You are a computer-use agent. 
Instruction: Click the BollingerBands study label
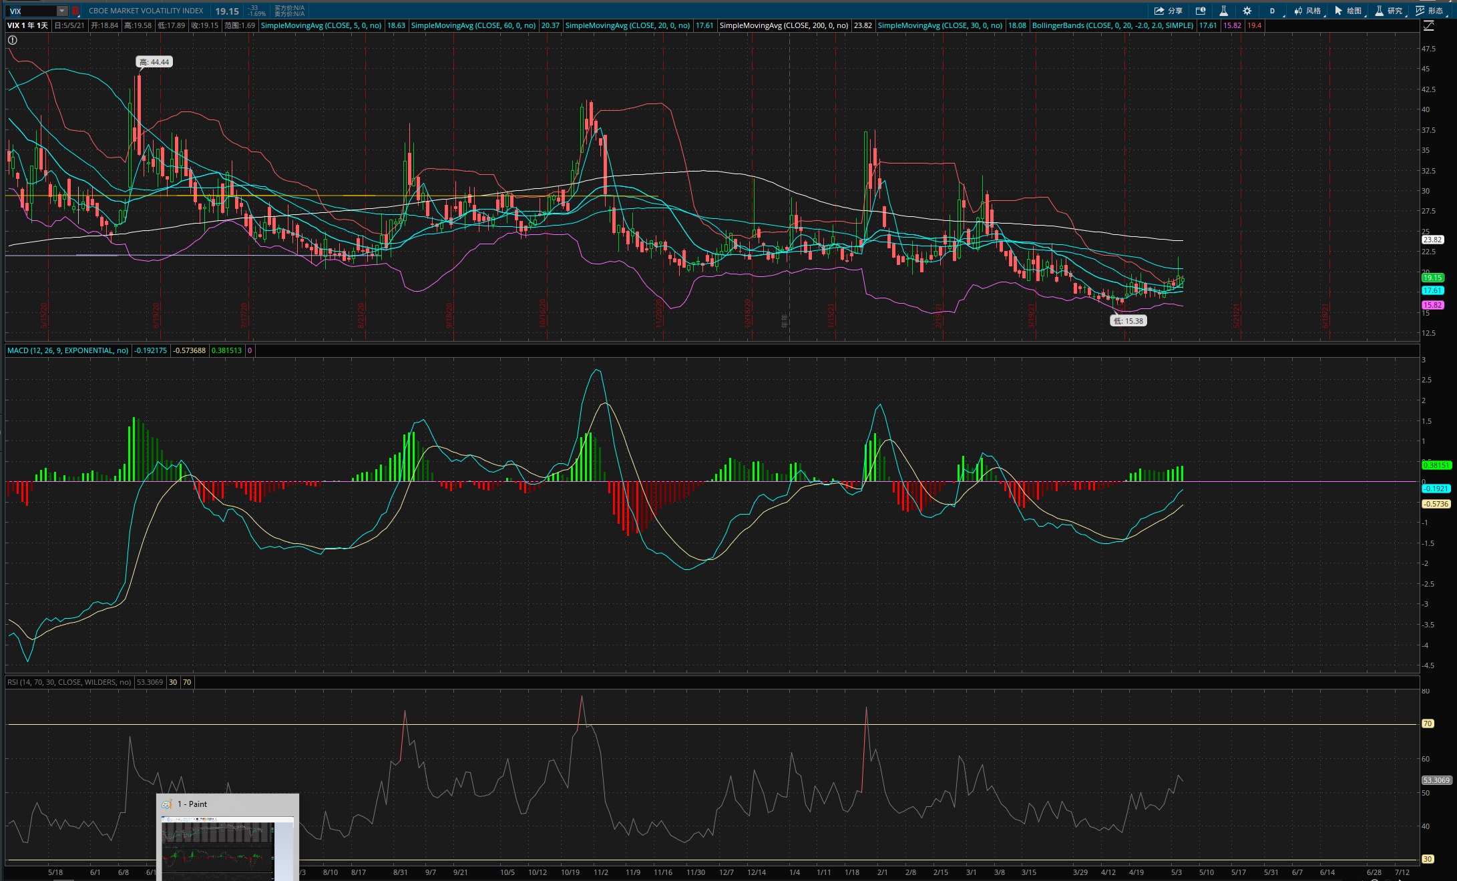1112,25
